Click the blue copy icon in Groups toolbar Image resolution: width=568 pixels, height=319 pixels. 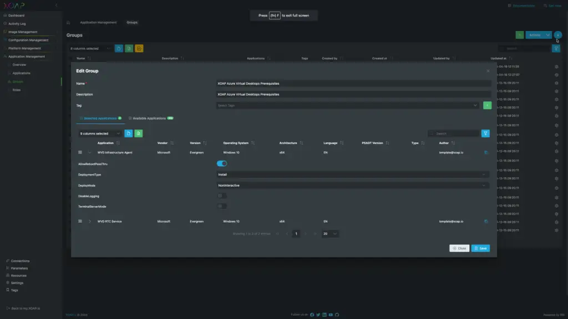tap(119, 49)
